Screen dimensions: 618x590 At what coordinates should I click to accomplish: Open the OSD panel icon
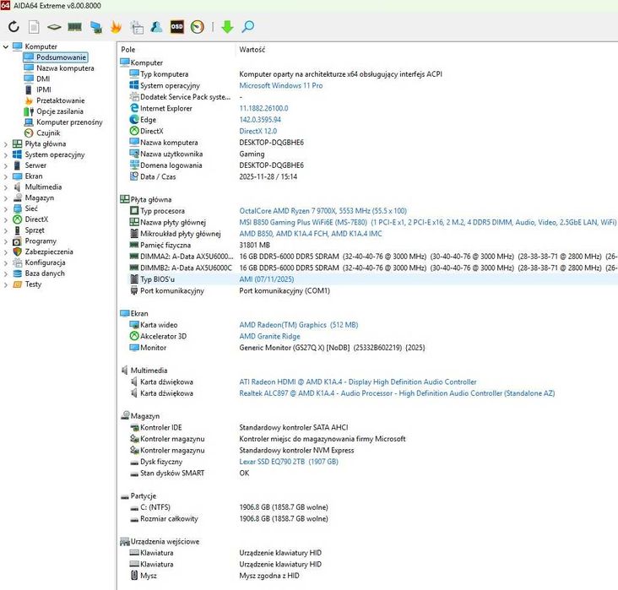click(x=177, y=27)
